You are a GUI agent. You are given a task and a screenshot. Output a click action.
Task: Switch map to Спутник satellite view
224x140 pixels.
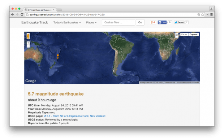click(x=193, y=34)
